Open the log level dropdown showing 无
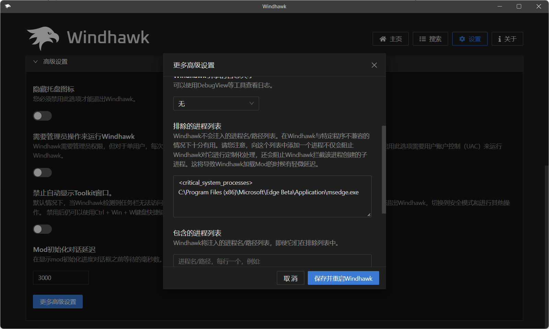 coord(216,103)
